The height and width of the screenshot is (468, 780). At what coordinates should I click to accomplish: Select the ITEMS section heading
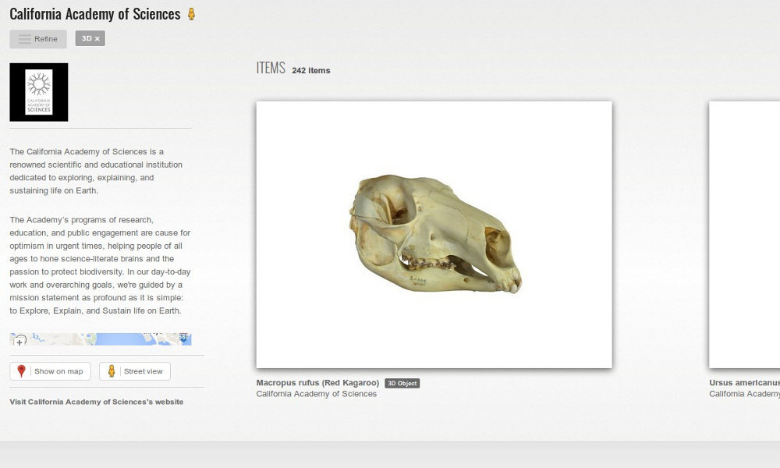270,68
